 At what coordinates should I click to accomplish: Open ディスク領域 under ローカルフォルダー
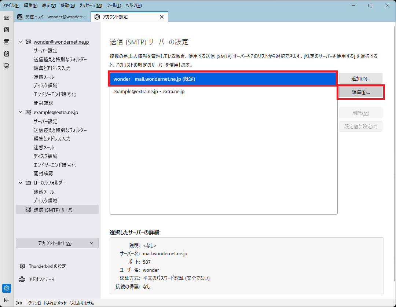(45, 201)
